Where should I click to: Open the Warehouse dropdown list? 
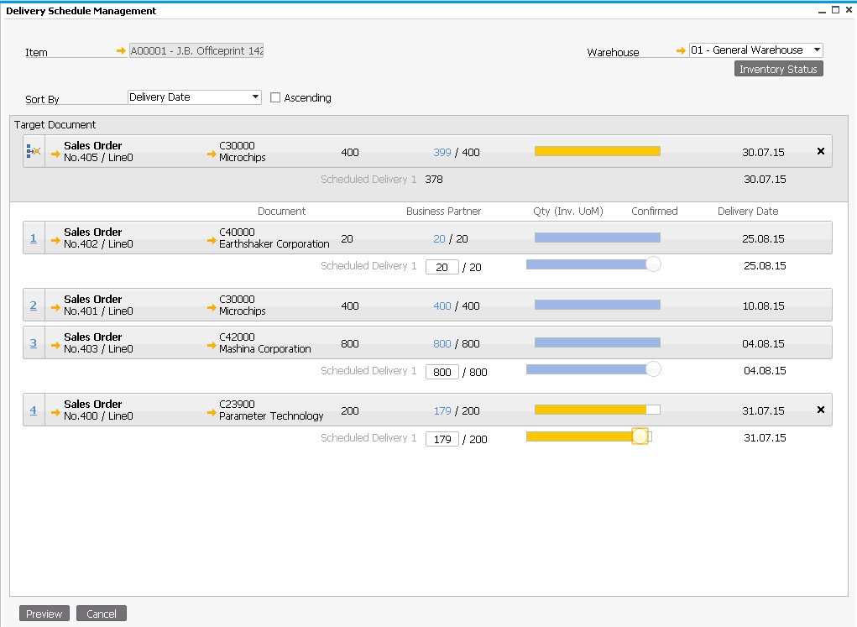pyautogui.click(x=817, y=50)
